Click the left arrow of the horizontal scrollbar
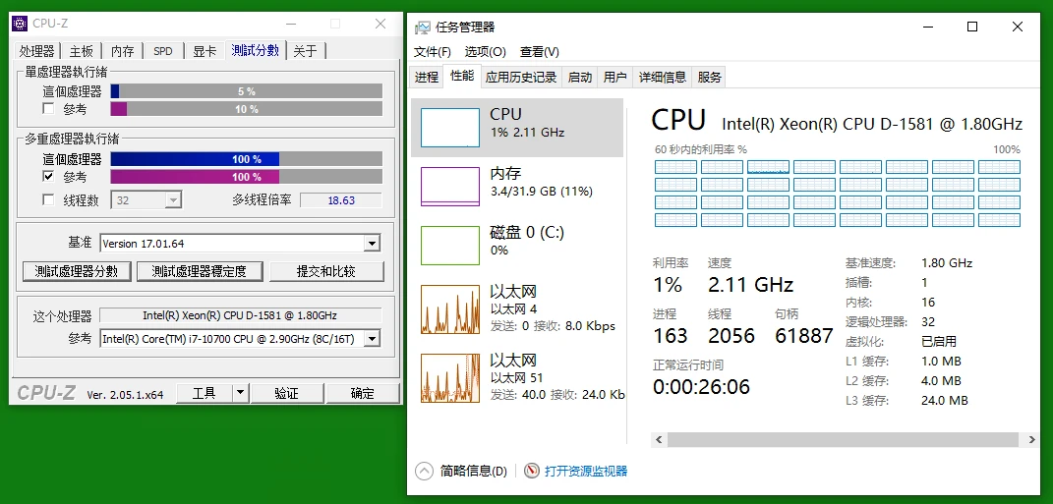Image resolution: width=1053 pixels, height=504 pixels. click(x=659, y=439)
